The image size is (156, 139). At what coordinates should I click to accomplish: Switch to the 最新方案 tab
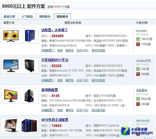point(9,16)
